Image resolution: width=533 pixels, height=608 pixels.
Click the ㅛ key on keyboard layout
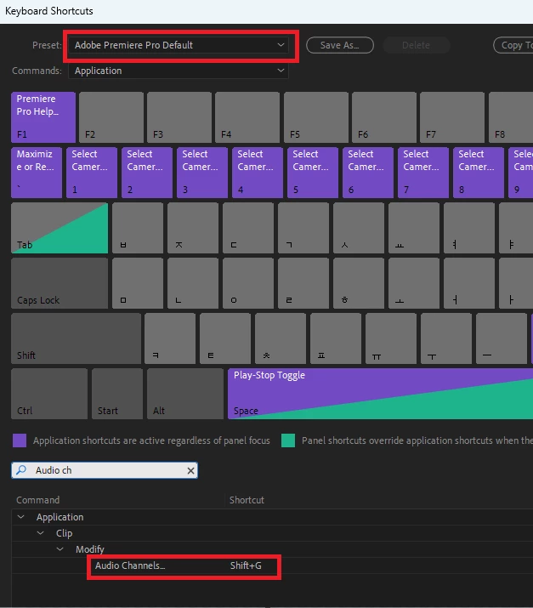pyautogui.click(x=414, y=228)
